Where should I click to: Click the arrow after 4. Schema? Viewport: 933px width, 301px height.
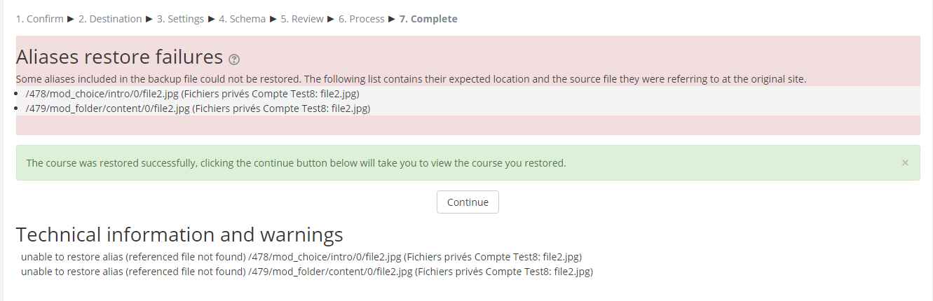(273, 19)
